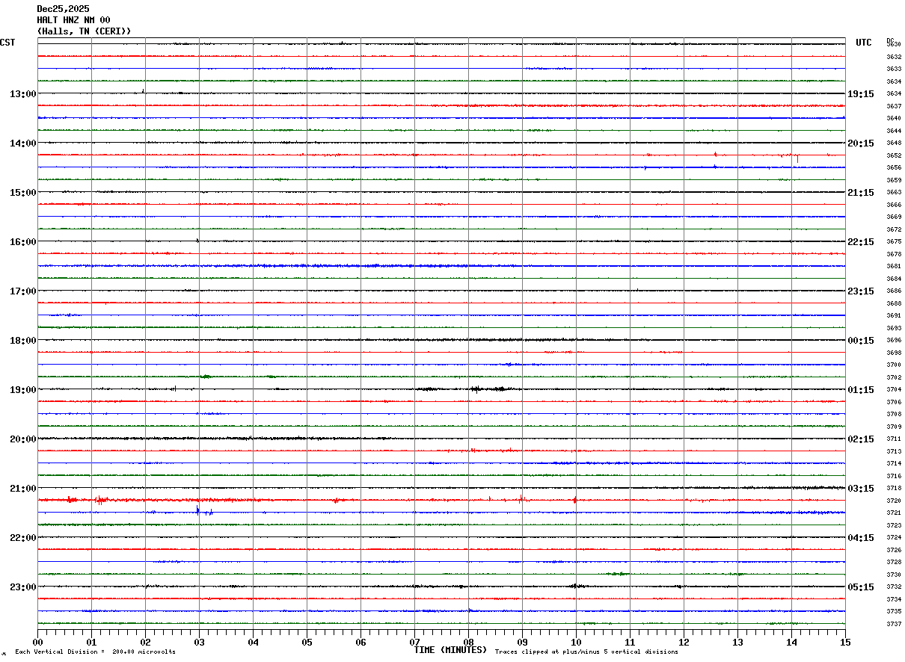Select the 23:00 CST time label
The width and height of the screenshot is (905, 662).
(x=23, y=587)
